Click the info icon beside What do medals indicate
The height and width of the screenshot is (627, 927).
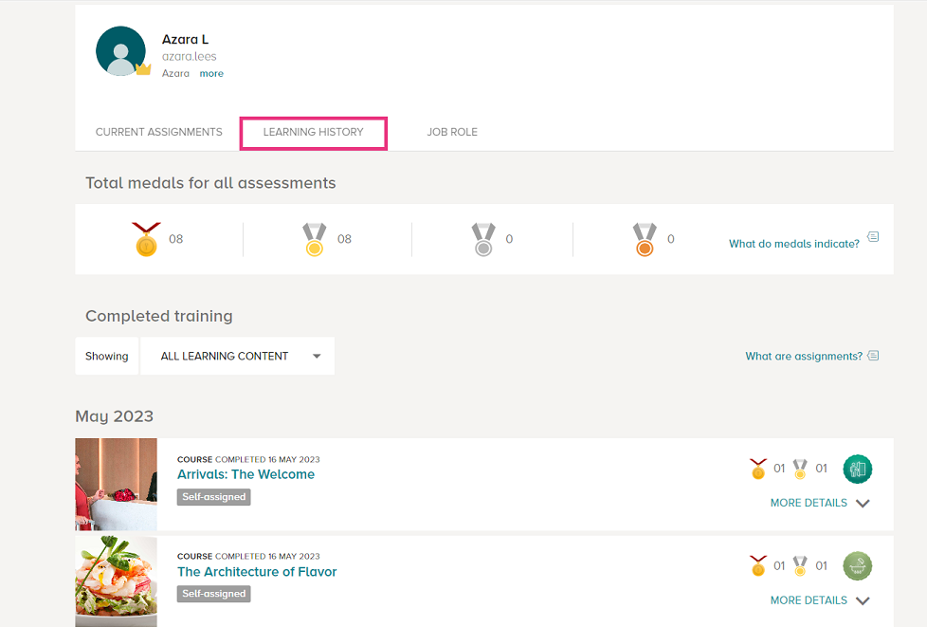[x=873, y=236]
